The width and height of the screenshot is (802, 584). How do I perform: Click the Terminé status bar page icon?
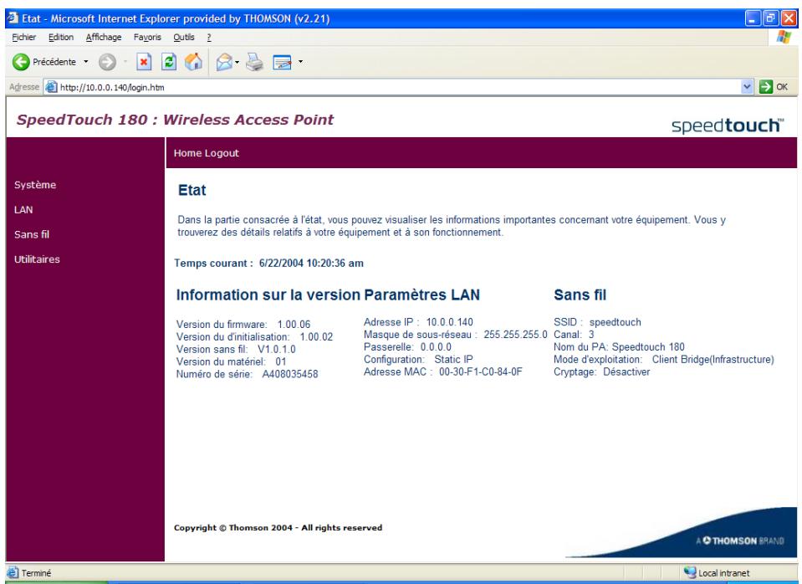(13, 573)
